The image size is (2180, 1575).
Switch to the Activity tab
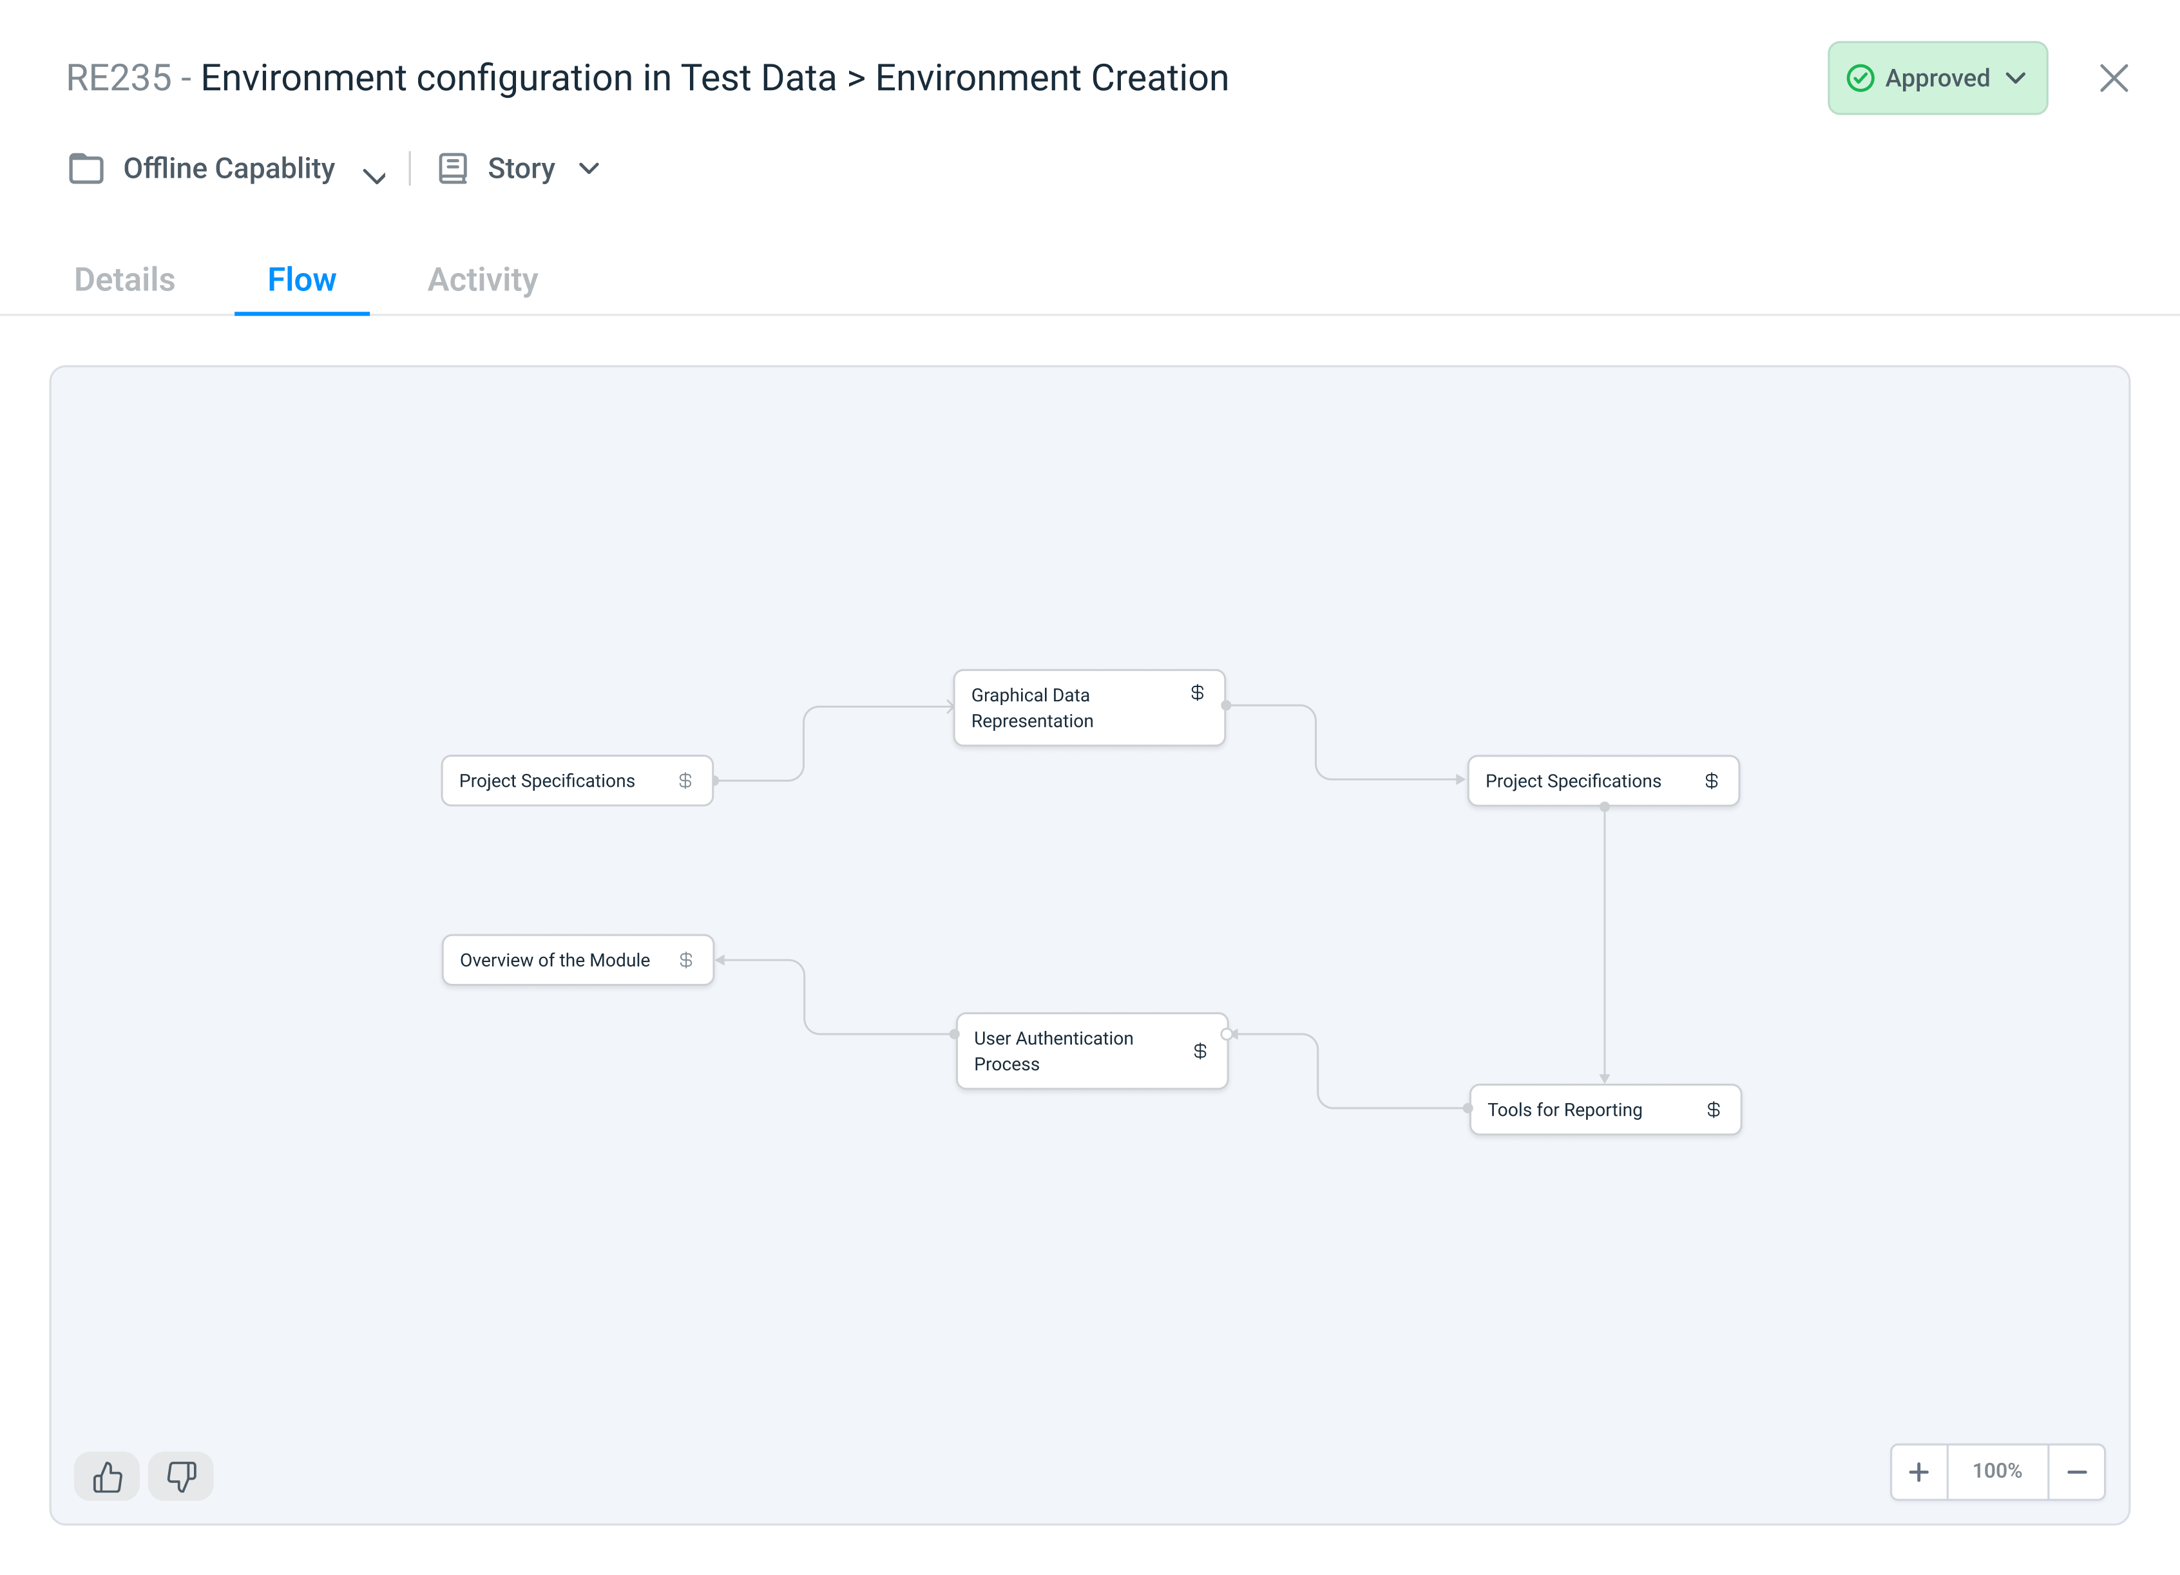click(483, 279)
